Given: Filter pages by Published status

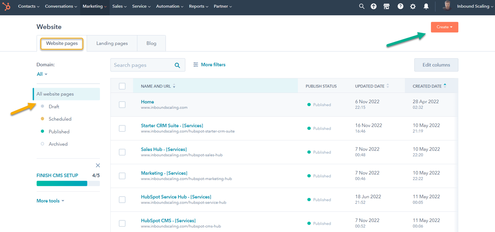Looking at the screenshot, I should pyautogui.click(x=59, y=132).
